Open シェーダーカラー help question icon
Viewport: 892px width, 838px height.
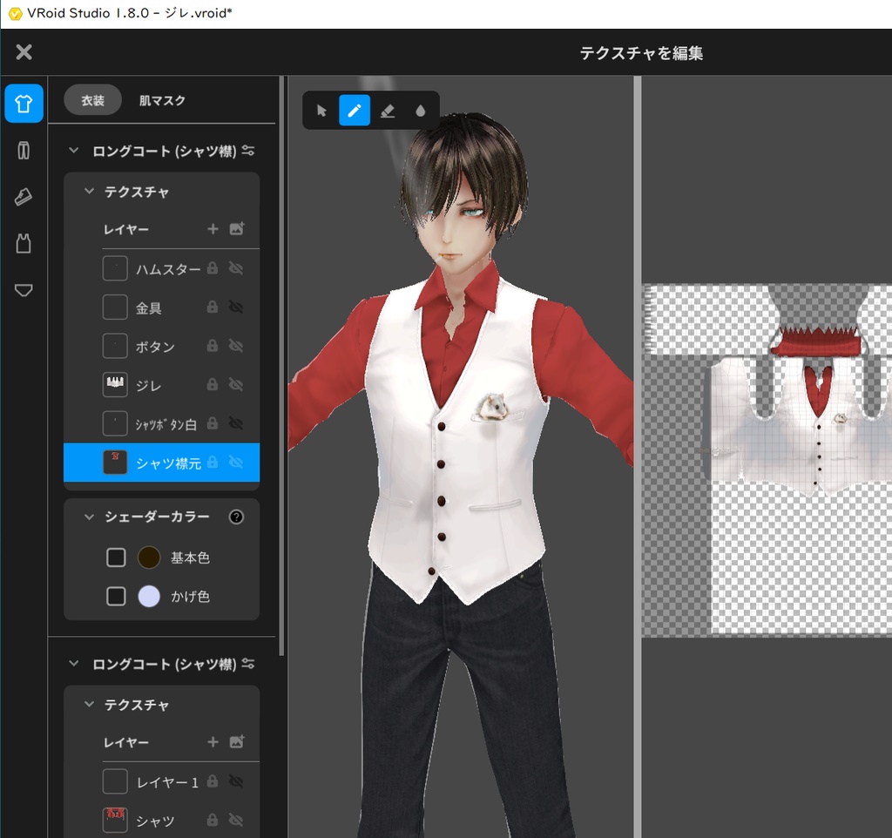point(236,517)
